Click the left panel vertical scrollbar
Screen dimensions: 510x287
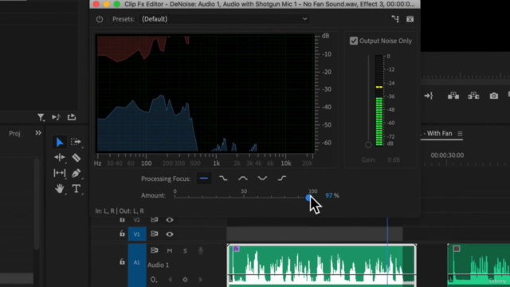coord(37,204)
